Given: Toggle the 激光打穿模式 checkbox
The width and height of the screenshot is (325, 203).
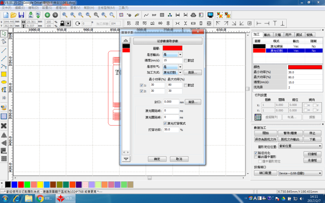Looking at the screenshot, I should point(165,123).
